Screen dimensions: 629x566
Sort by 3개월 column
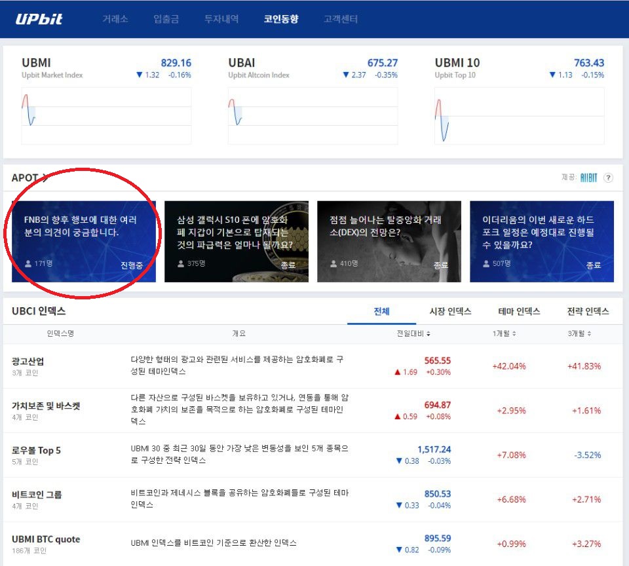[x=579, y=333]
